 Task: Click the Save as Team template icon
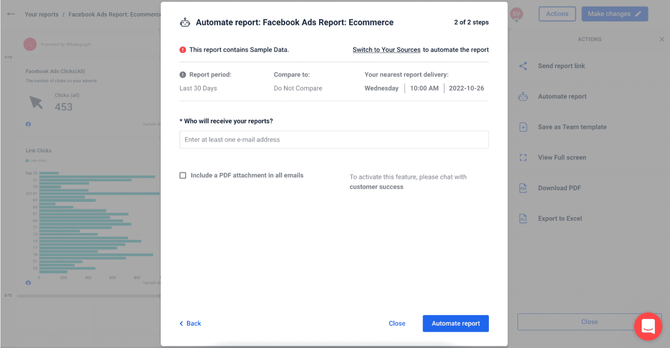[x=523, y=127]
